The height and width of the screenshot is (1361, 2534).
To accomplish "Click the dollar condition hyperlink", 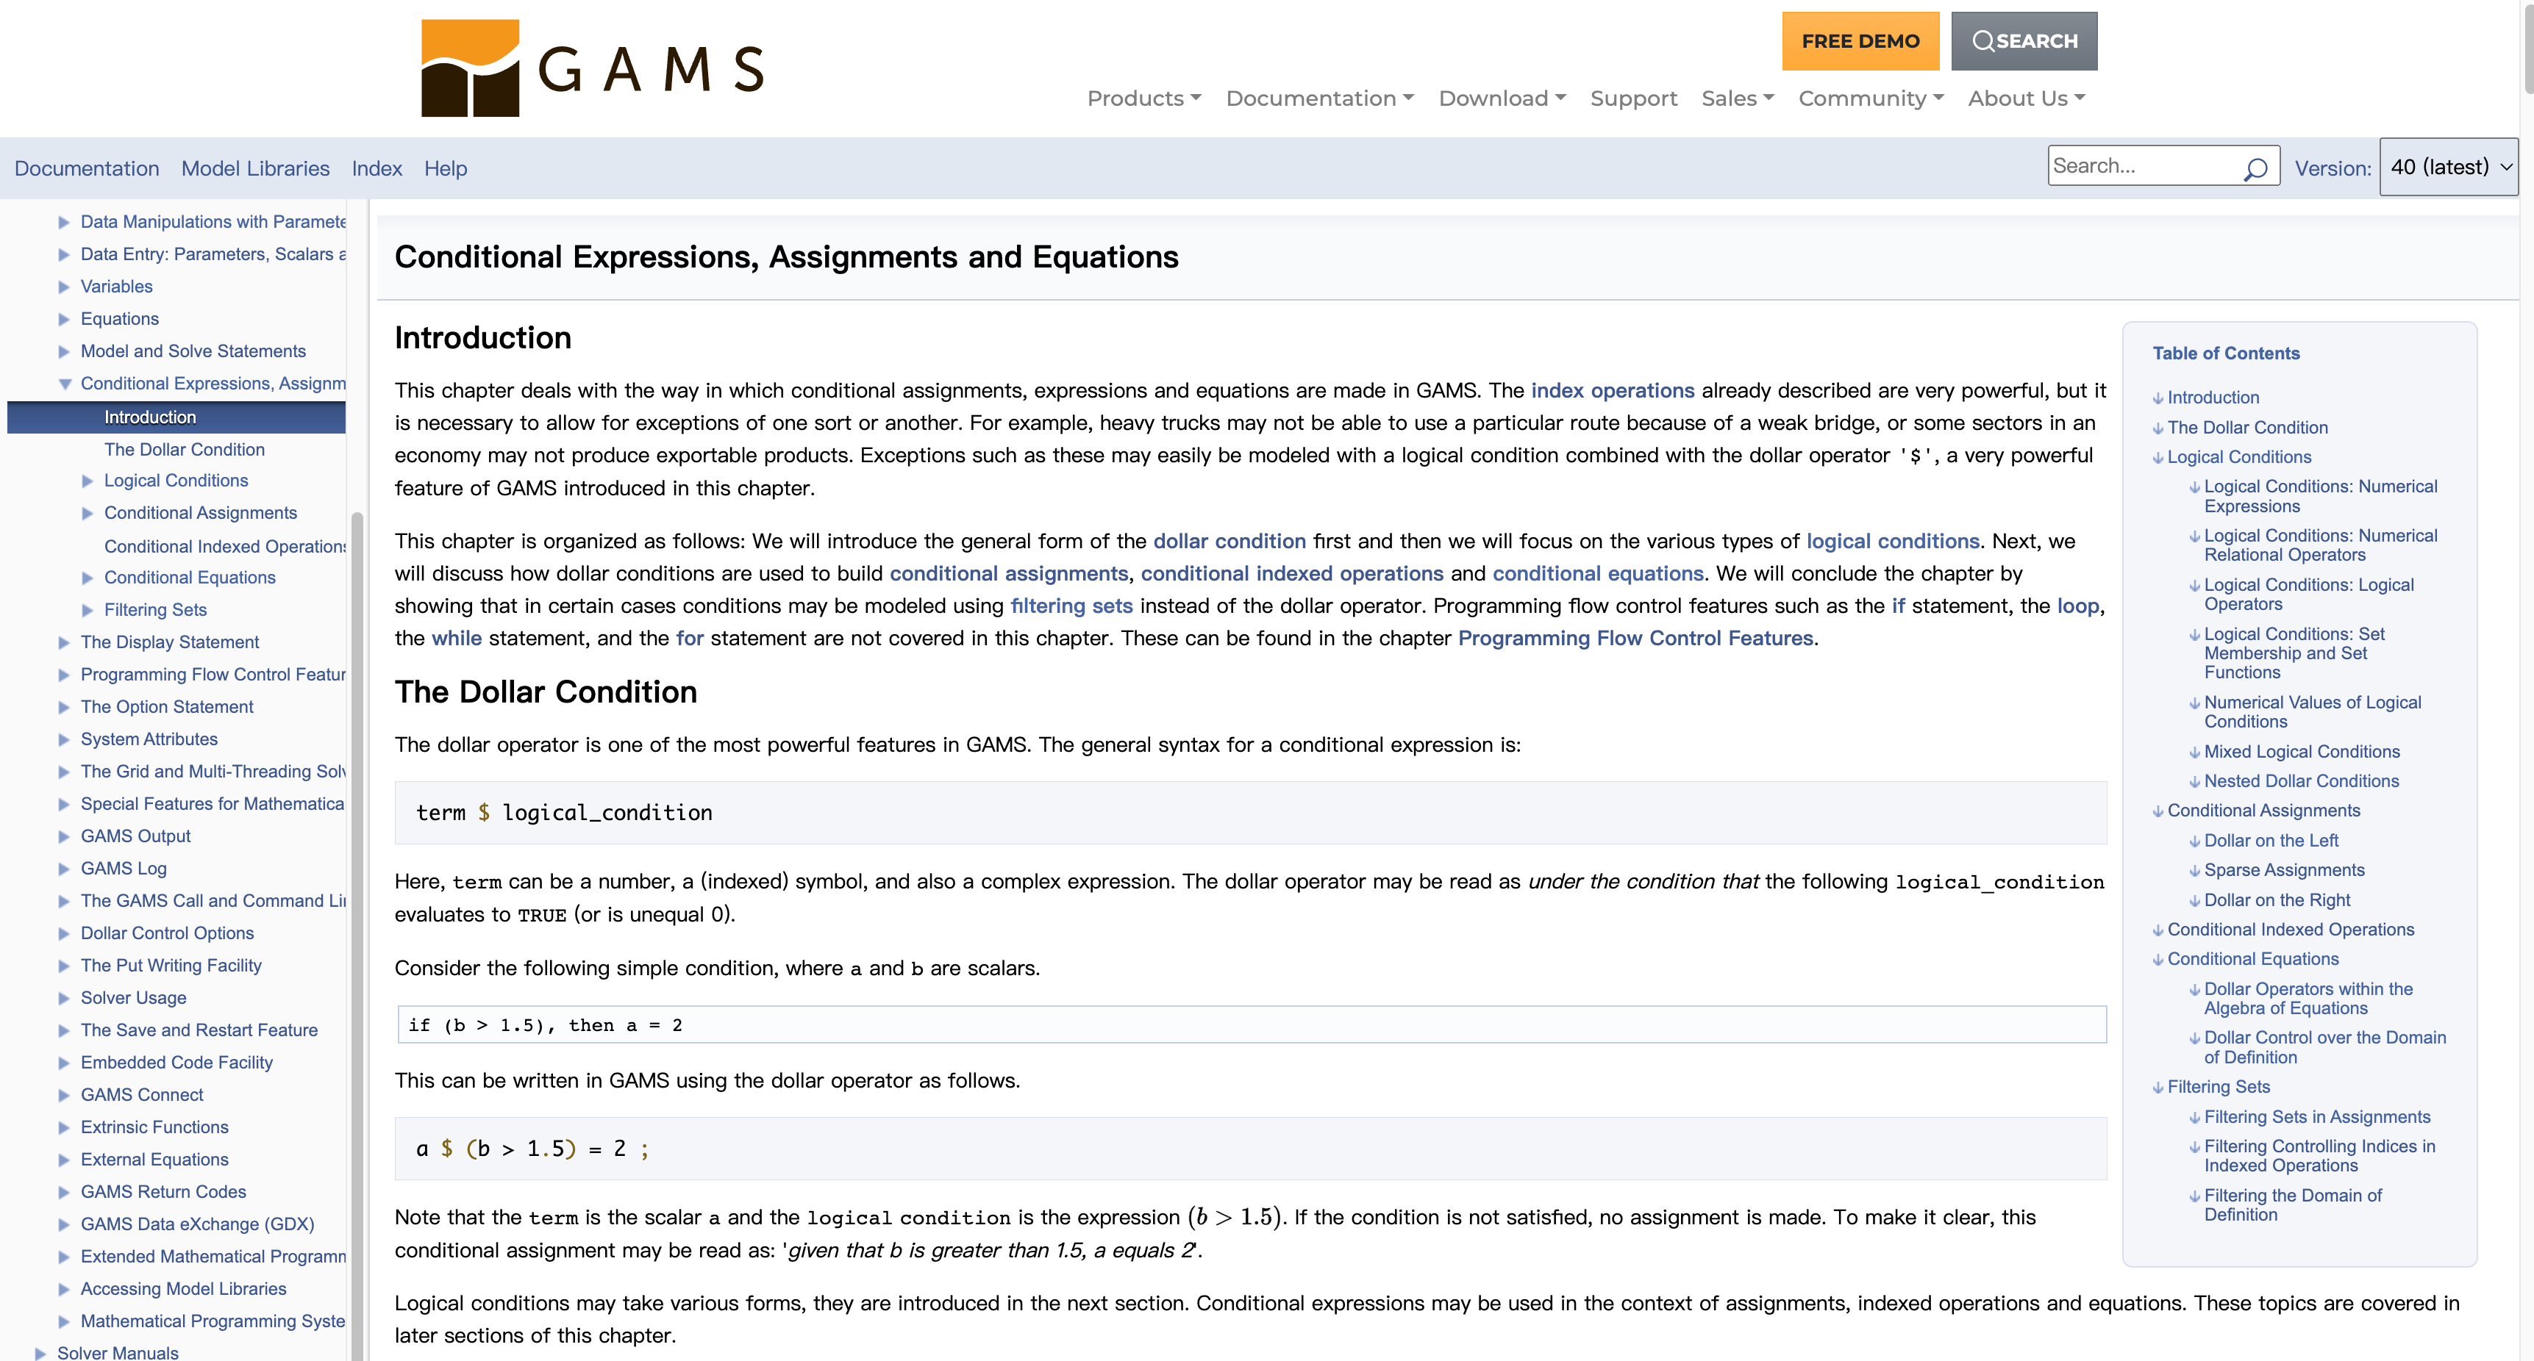I will (x=1231, y=542).
